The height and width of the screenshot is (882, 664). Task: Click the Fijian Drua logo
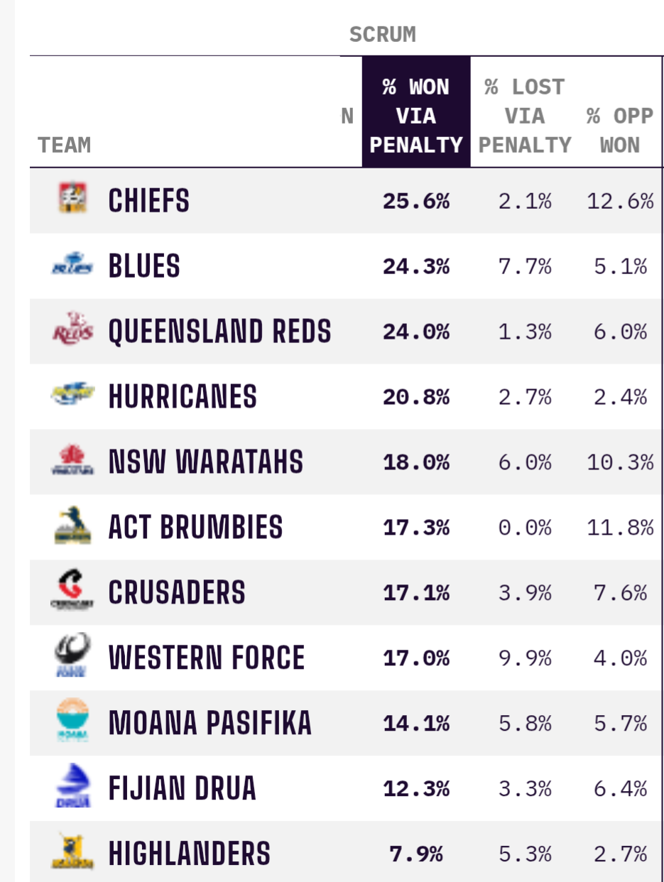click(x=72, y=786)
